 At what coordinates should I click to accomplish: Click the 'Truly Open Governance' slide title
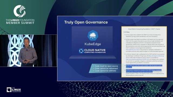(86, 22)
